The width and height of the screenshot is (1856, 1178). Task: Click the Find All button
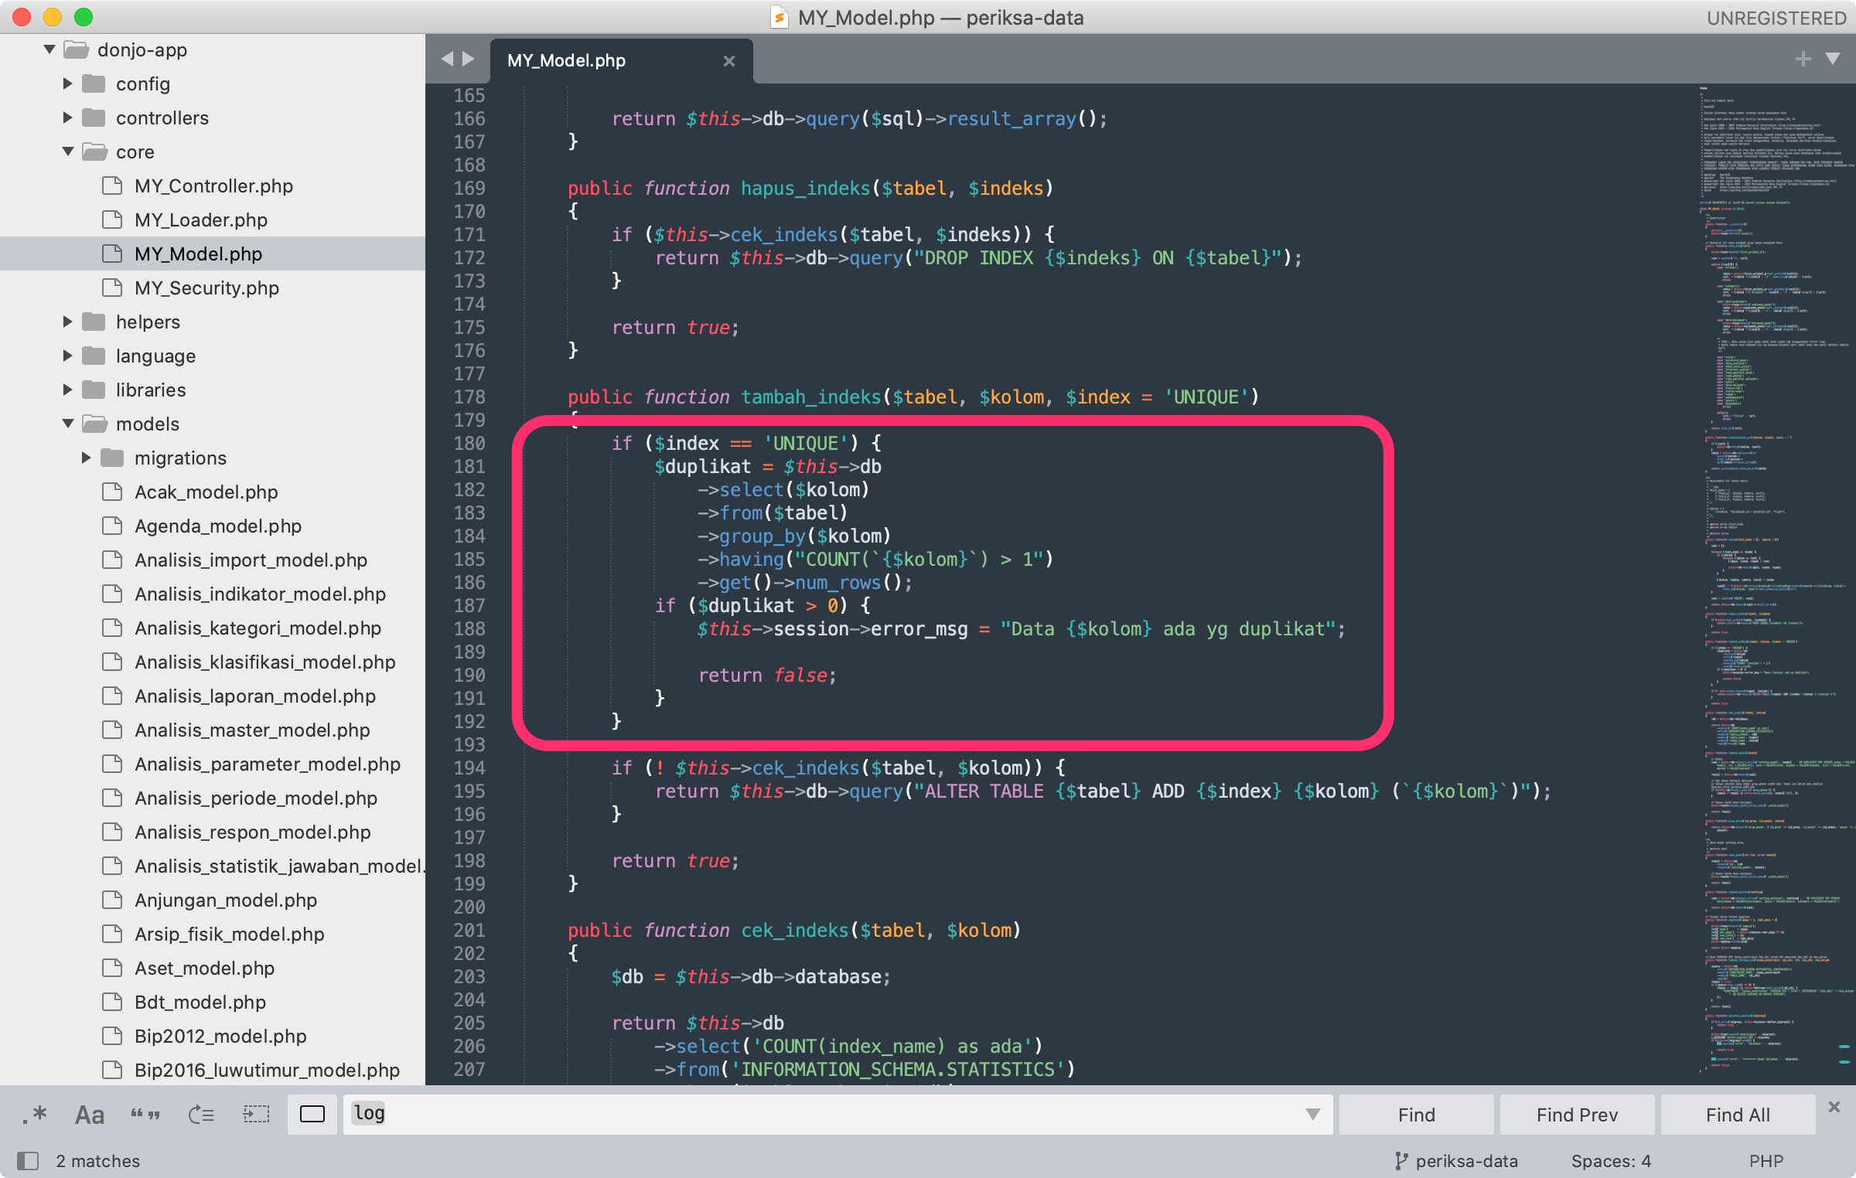click(x=1737, y=1114)
